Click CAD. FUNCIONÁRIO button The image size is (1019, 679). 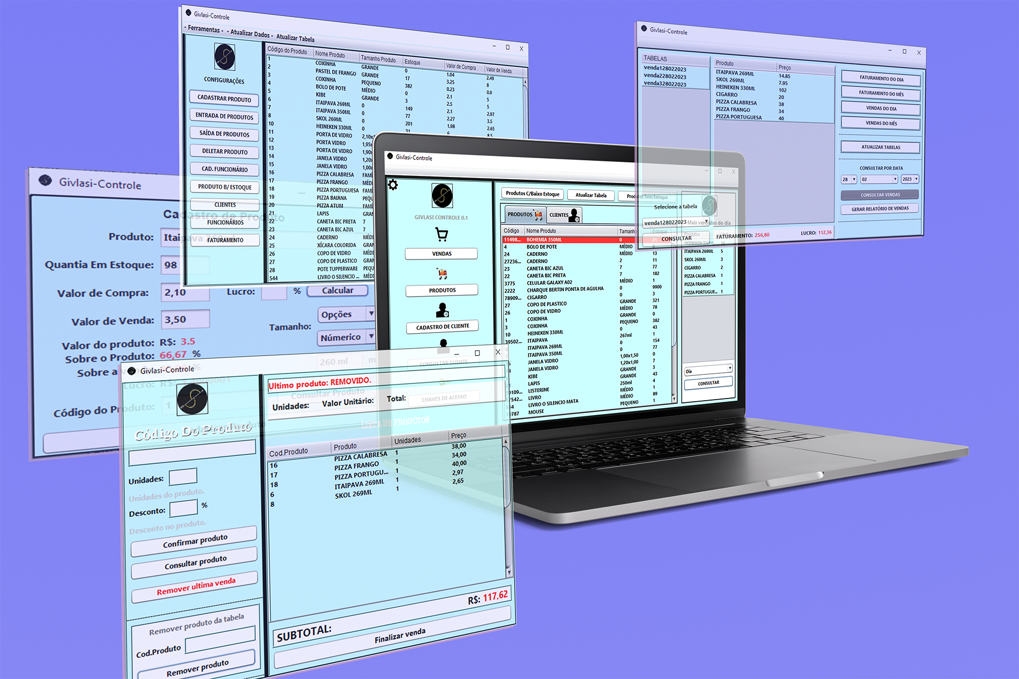(225, 169)
